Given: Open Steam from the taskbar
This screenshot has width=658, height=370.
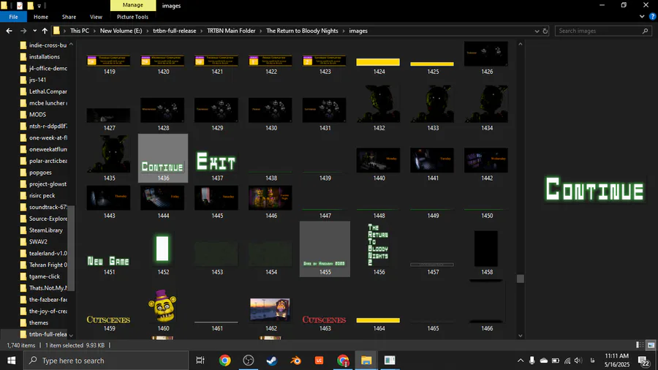Looking at the screenshot, I should click(x=272, y=360).
